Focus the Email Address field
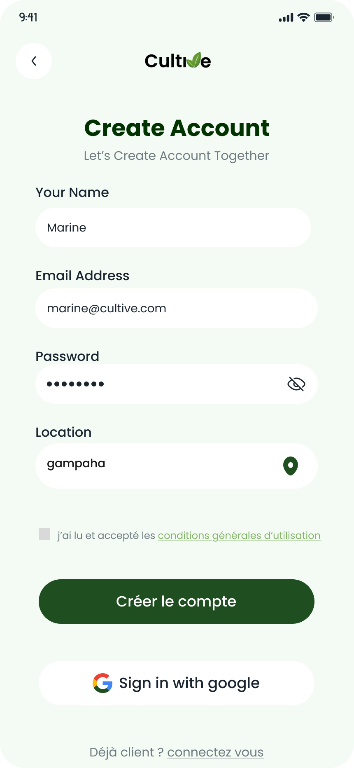Screen dimensions: 354x768 [x=176, y=308]
